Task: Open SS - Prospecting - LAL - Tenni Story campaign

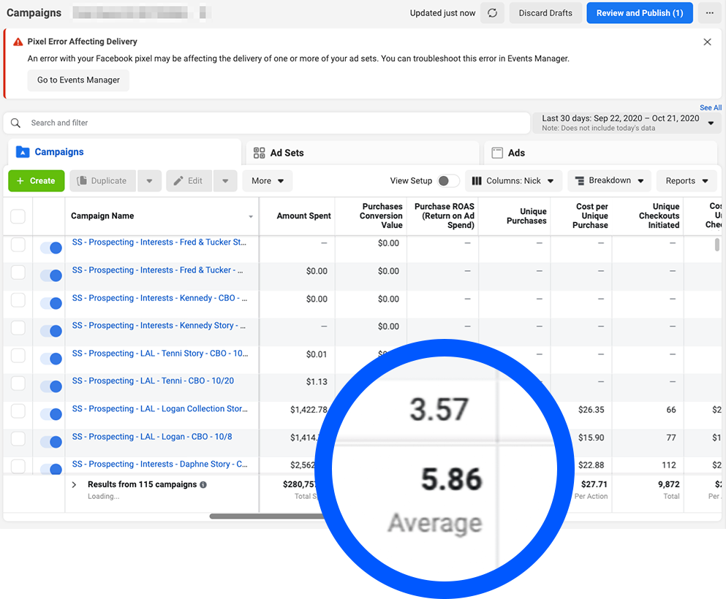Action: pos(160,354)
